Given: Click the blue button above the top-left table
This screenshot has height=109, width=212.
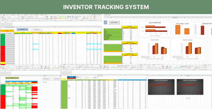Looking at the screenshot, I should coord(22,29).
